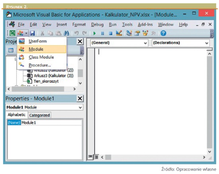This screenshot has height=174, width=219.
Task: Select Ten_skoroszyt in project tree
Action: (x=46, y=81)
